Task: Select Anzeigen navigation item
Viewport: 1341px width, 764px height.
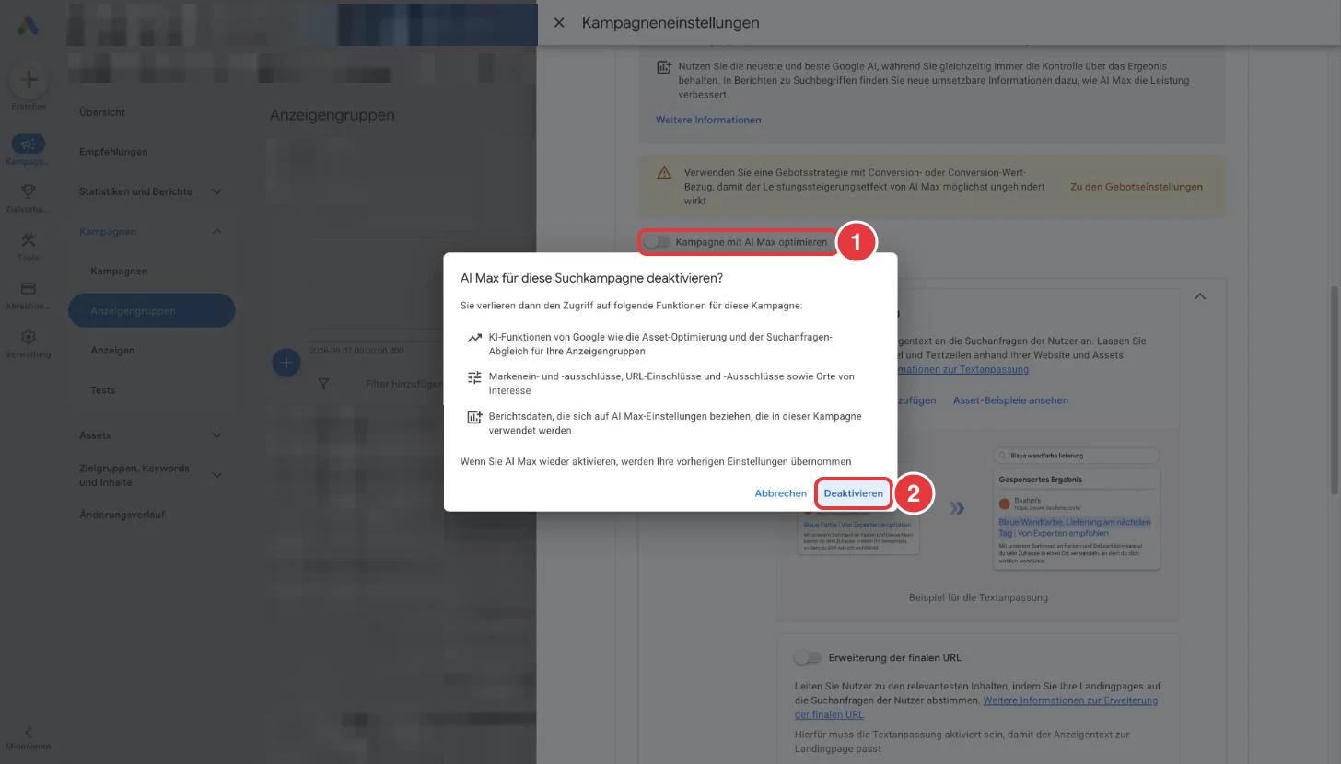Action: coord(112,351)
